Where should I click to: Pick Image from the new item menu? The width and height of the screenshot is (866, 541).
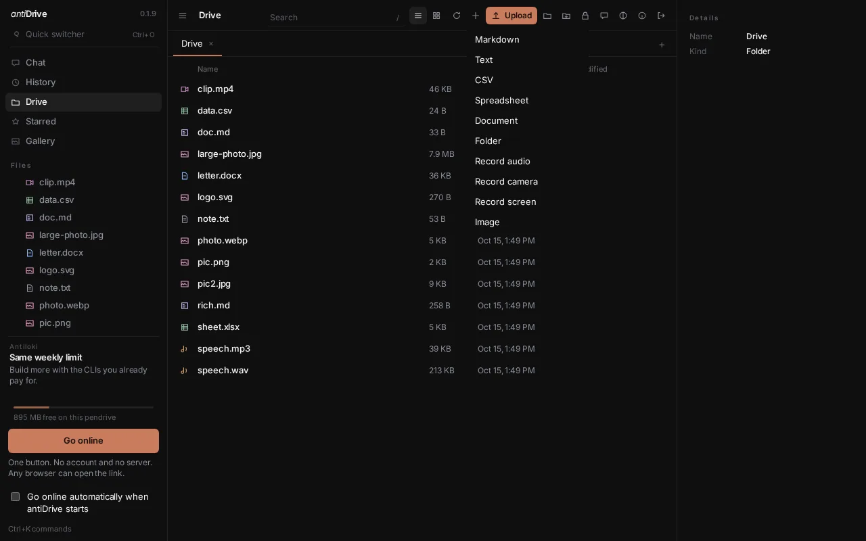tap(528, 222)
